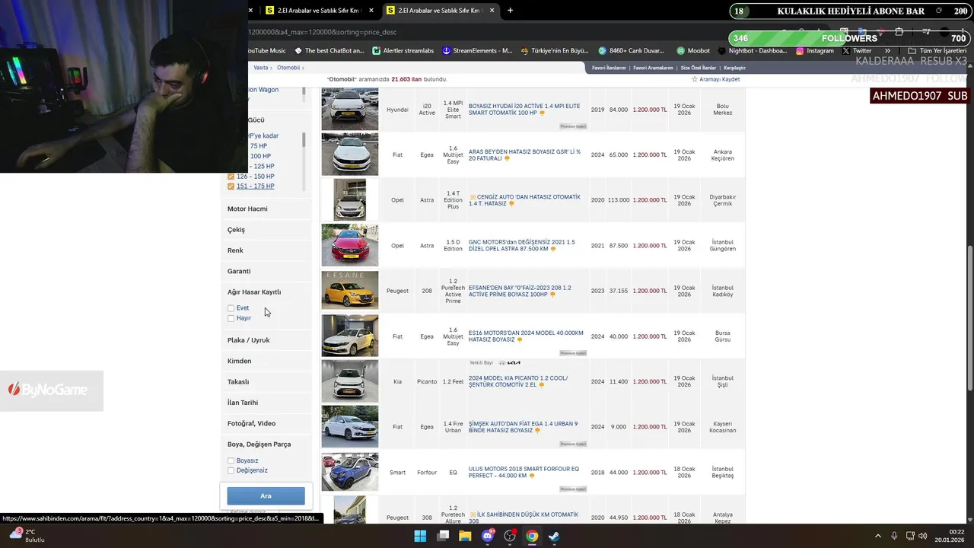
Task: Open the StreamElements bookmark
Action: click(477, 50)
